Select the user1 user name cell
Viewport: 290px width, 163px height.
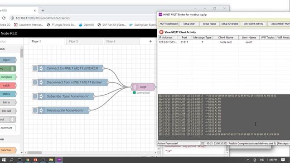[x=249, y=42]
